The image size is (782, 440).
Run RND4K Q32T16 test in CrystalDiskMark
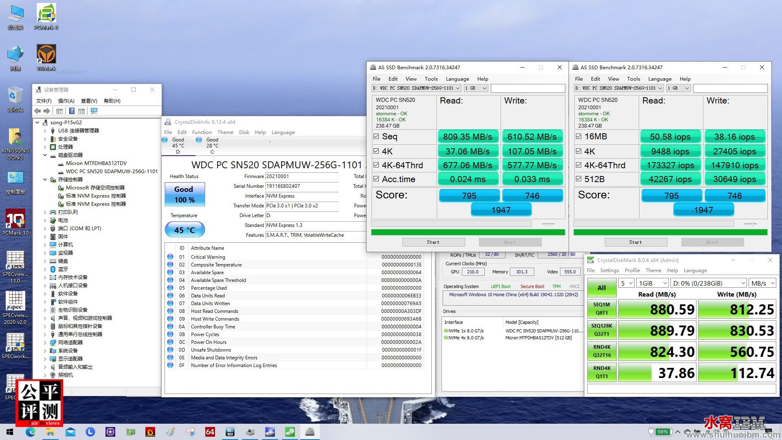tap(602, 351)
